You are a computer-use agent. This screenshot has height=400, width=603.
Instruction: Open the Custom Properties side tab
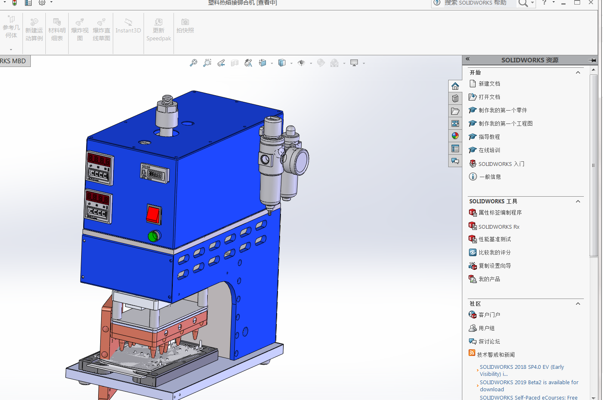point(455,148)
